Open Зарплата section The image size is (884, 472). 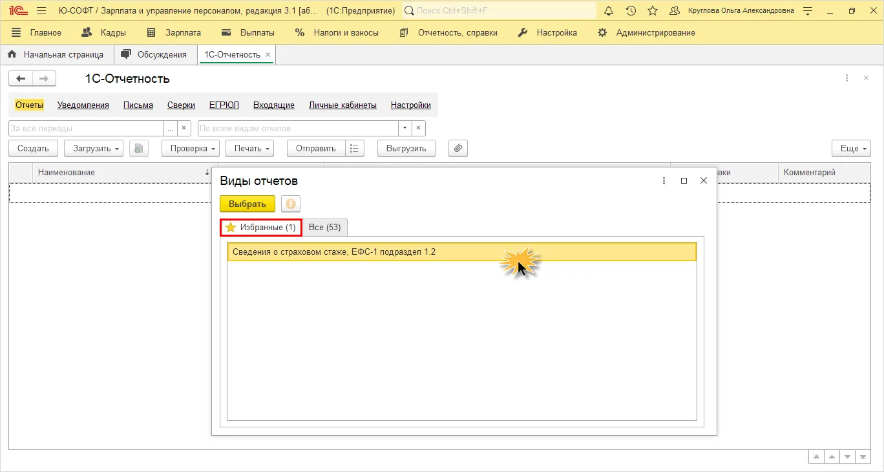click(x=174, y=32)
